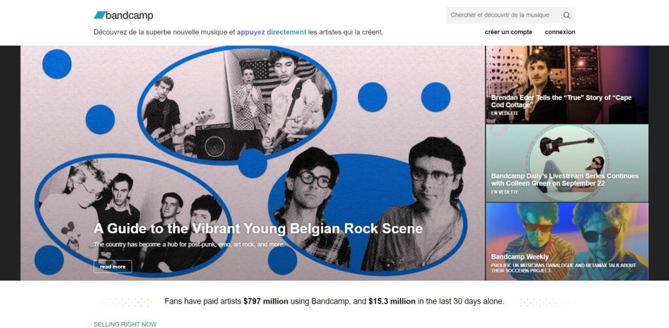
Task: Click the read more button
Action: coord(112,267)
